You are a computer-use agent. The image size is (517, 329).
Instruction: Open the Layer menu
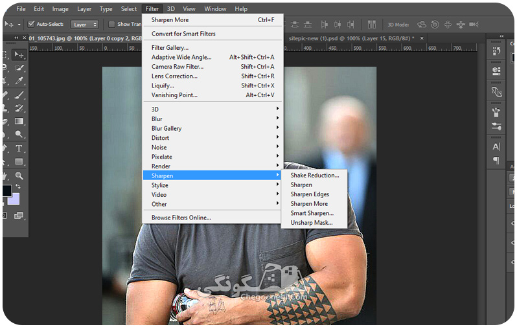84,9
